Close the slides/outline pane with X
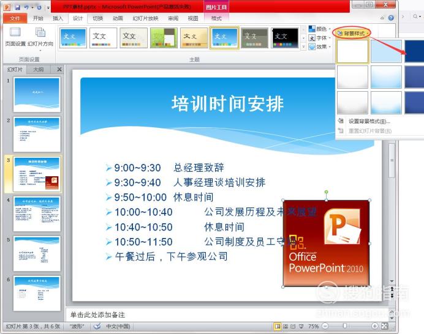424x334 pixels. click(59, 69)
